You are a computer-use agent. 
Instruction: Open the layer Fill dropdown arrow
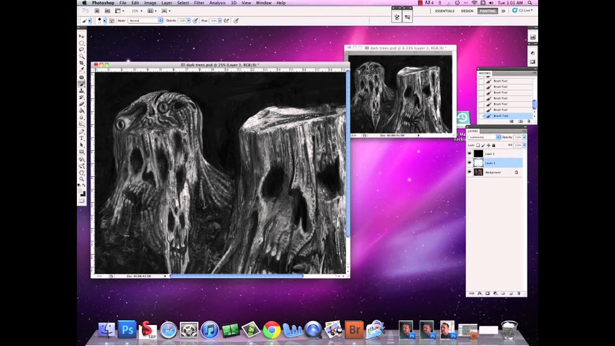[524, 145]
